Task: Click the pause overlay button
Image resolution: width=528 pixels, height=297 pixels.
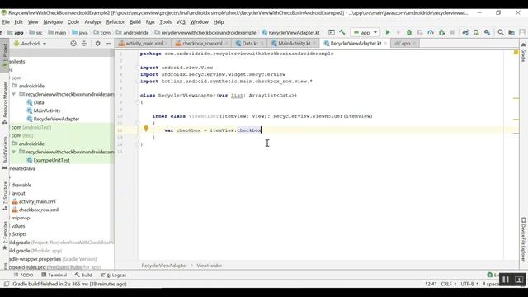Action: click(x=506, y=280)
